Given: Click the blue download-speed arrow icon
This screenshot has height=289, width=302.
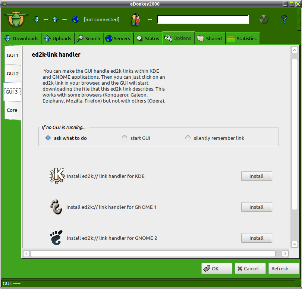Looking at the screenshot, I should click(37, 19).
